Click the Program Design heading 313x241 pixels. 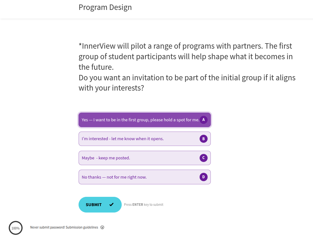click(105, 7)
